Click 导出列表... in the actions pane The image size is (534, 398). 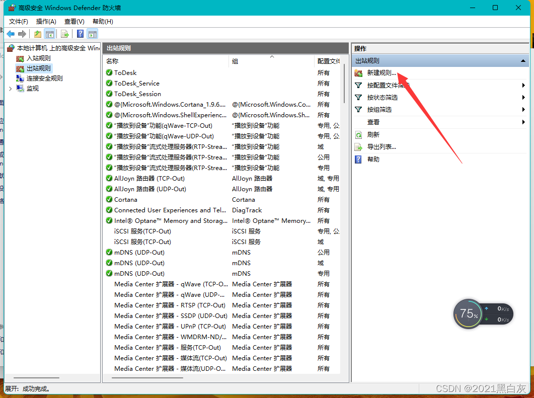(382, 147)
